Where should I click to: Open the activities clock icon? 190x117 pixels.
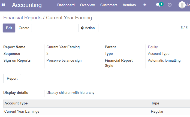click(170, 5)
